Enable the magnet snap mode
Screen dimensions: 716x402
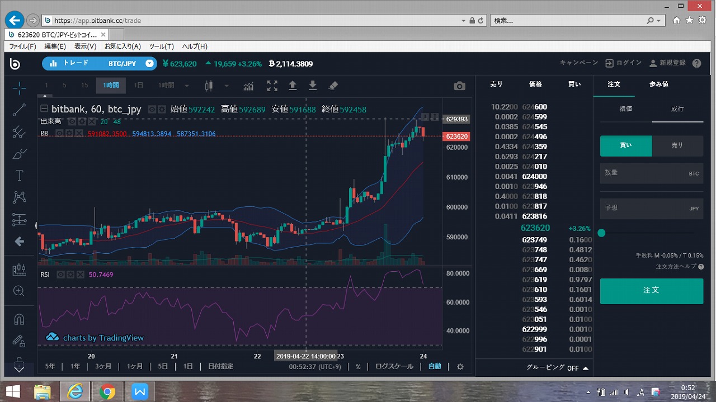tap(19, 319)
